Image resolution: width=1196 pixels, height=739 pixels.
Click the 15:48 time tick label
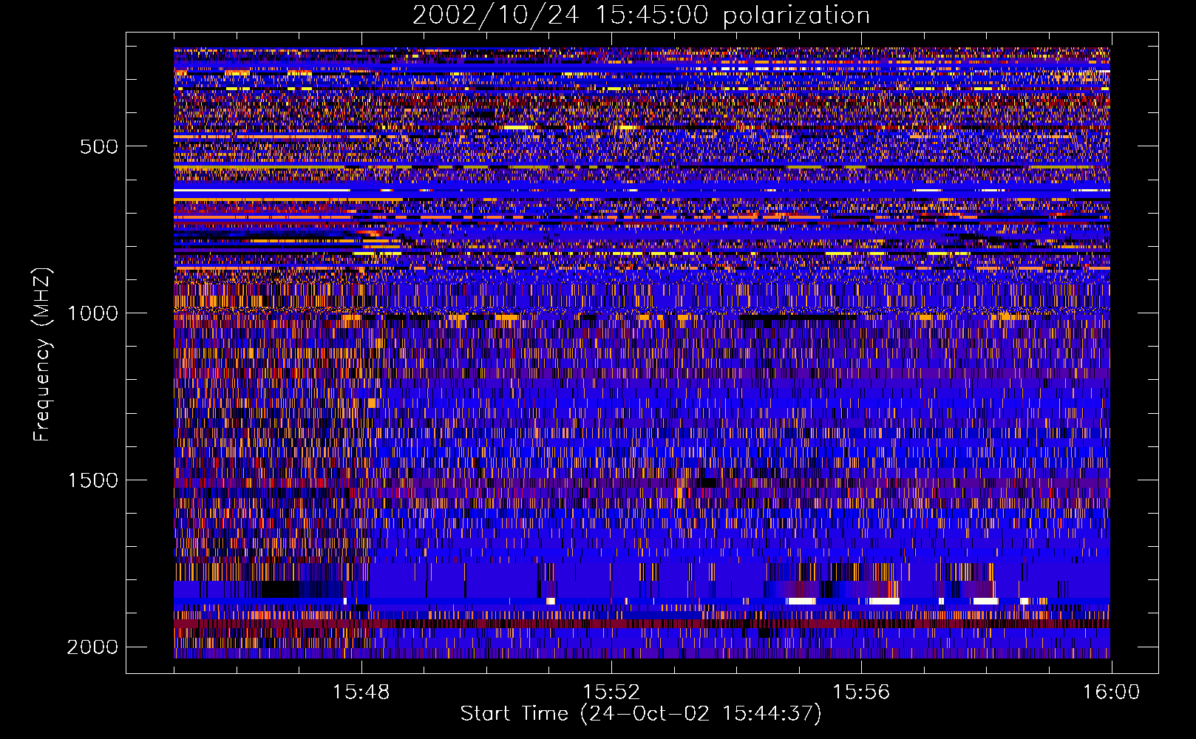tap(361, 692)
